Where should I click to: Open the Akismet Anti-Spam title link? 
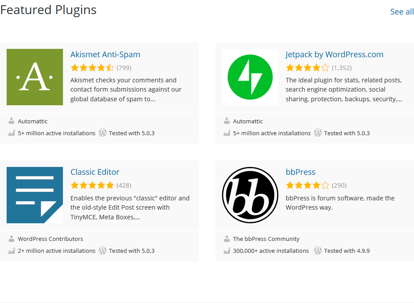[105, 54]
